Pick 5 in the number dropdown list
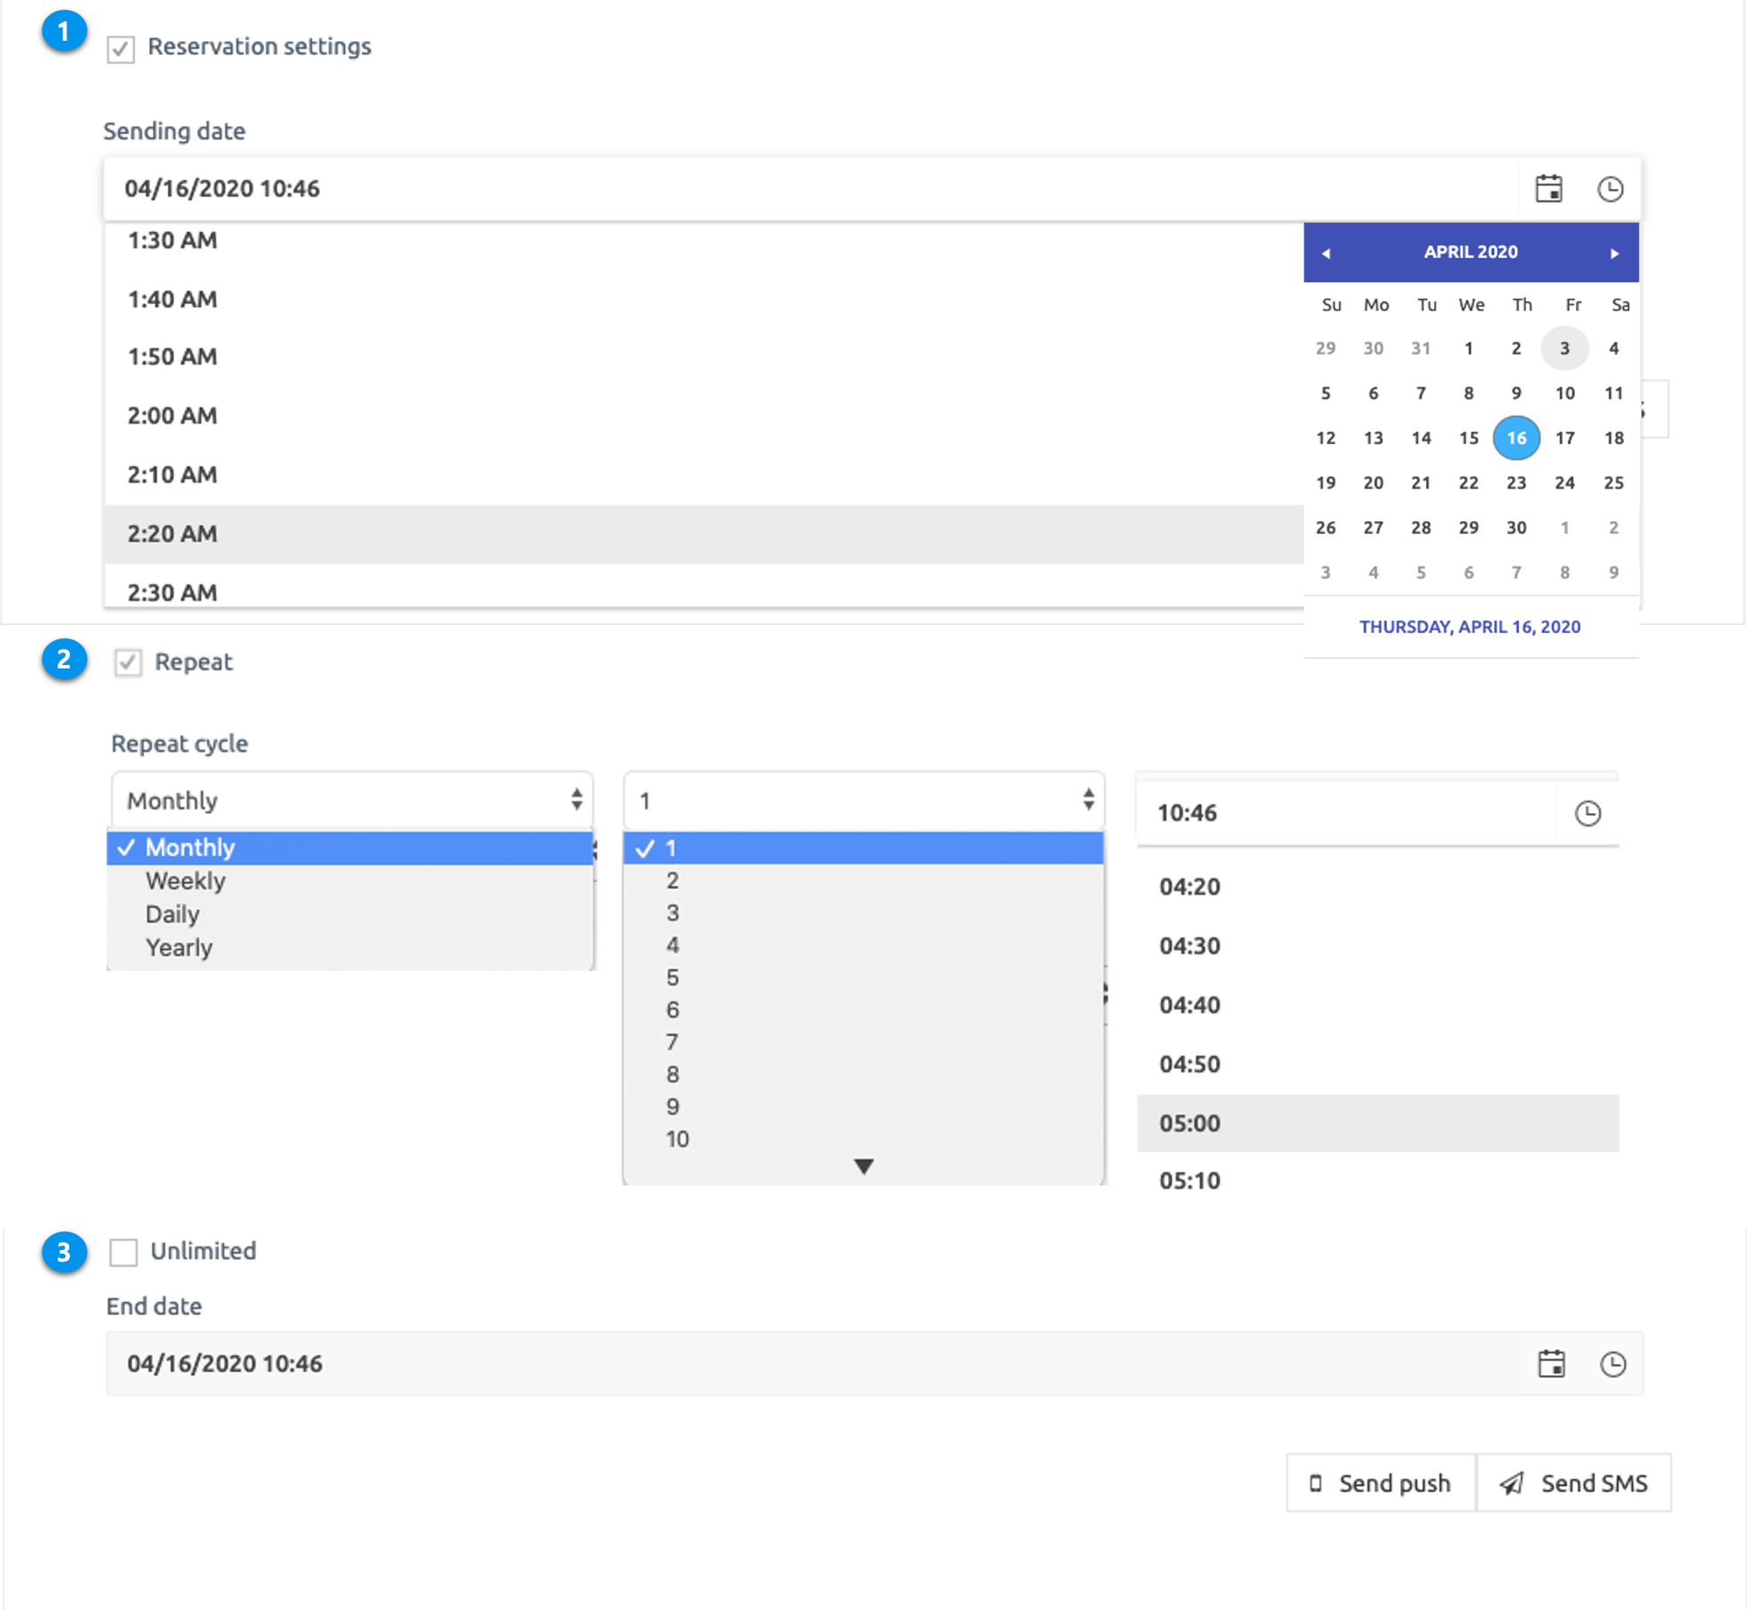Image resolution: width=1747 pixels, height=1610 pixels. [x=673, y=978]
